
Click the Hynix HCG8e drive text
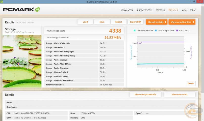click(88, 113)
